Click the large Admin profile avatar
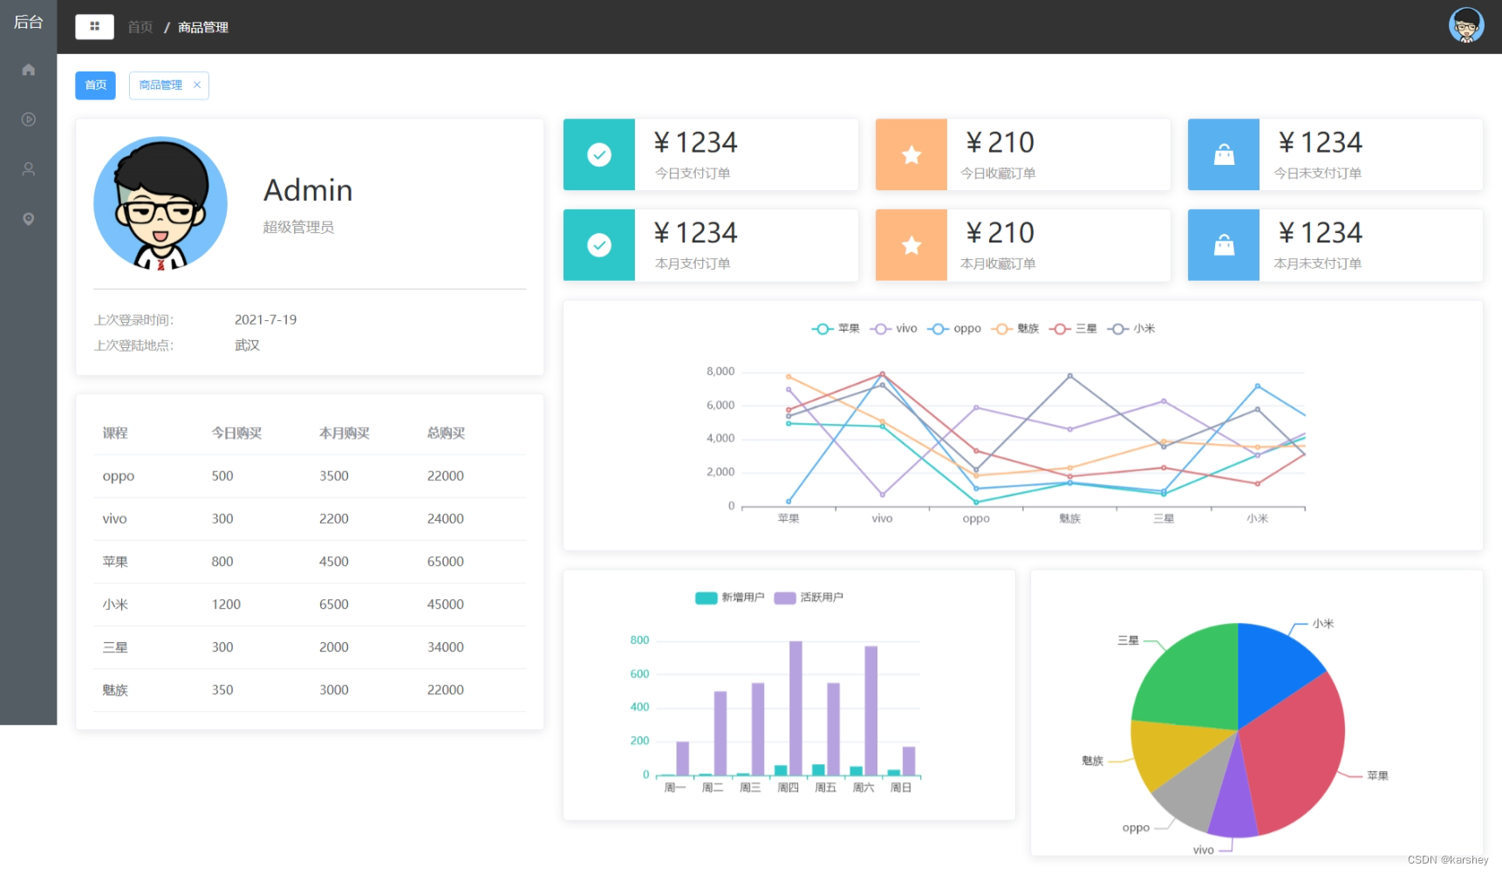This screenshot has height=874, width=1502. pyautogui.click(x=160, y=203)
